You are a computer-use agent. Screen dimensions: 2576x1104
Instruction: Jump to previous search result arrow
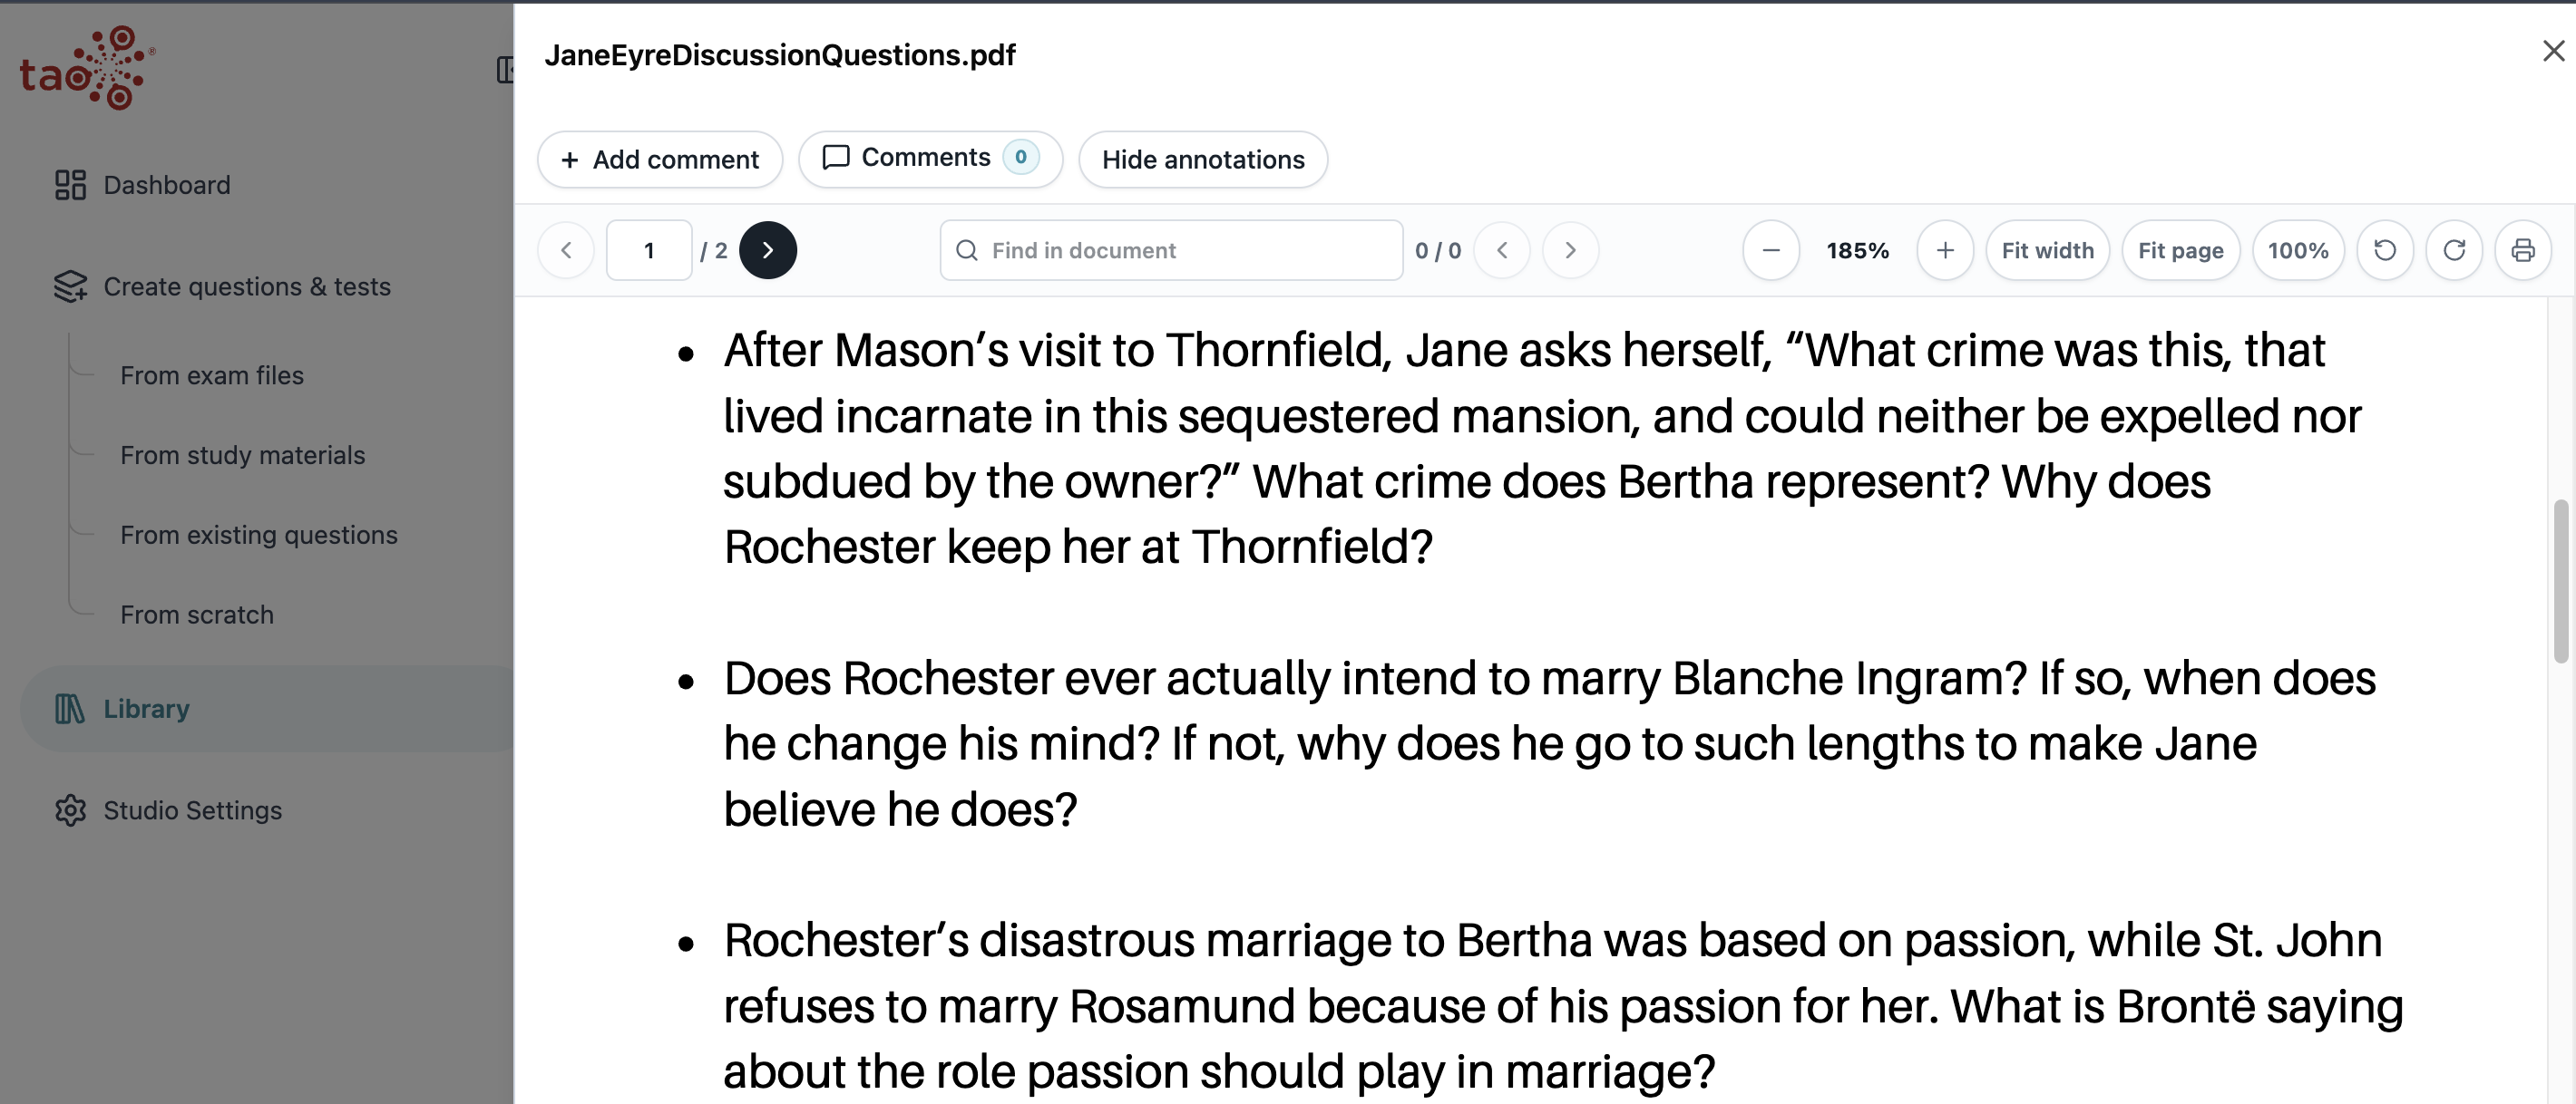1502,250
